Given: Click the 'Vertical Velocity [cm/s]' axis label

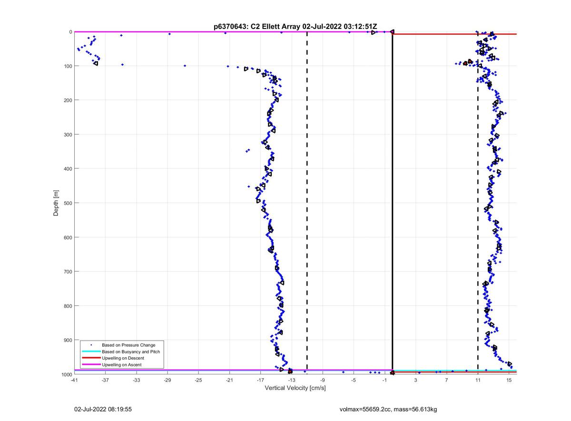Looking at the screenshot, I should point(295,388).
